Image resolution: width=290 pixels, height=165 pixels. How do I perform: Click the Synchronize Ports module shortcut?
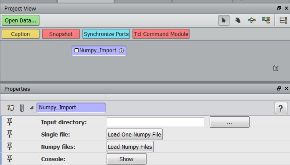point(106,34)
